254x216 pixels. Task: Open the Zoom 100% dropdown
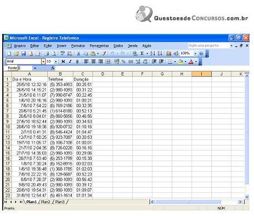(195, 53)
